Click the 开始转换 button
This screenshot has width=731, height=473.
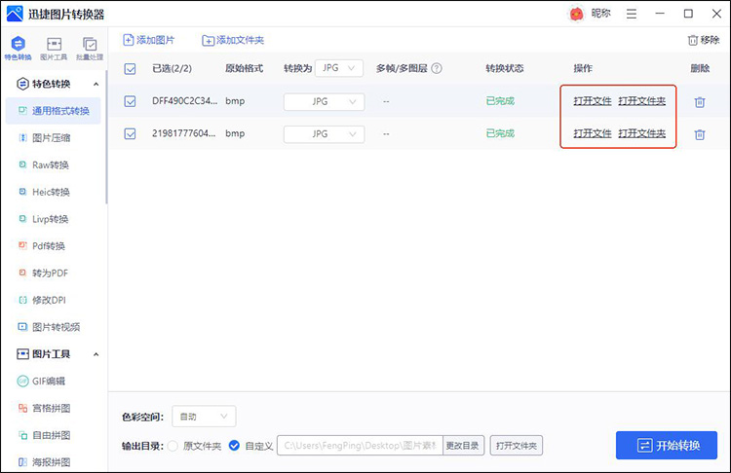667,445
